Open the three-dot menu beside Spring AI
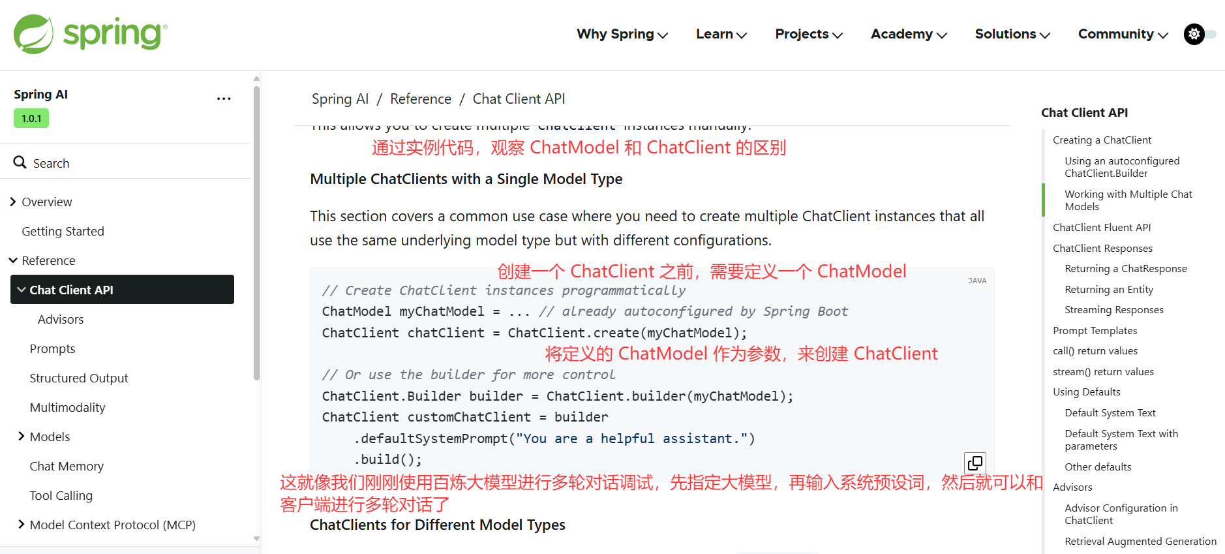Image resolution: width=1225 pixels, height=554 pixels. pos(224,99)
